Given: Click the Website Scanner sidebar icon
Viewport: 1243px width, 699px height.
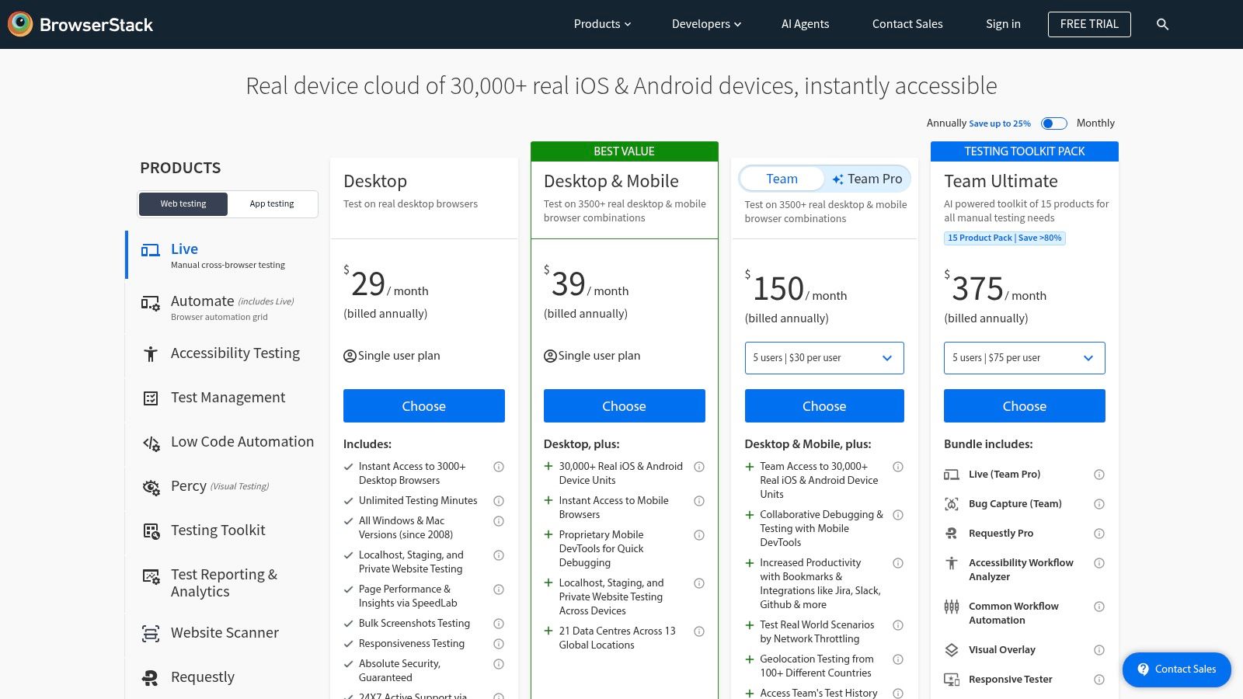Looking at the screenshot, I should pos(149,633).
